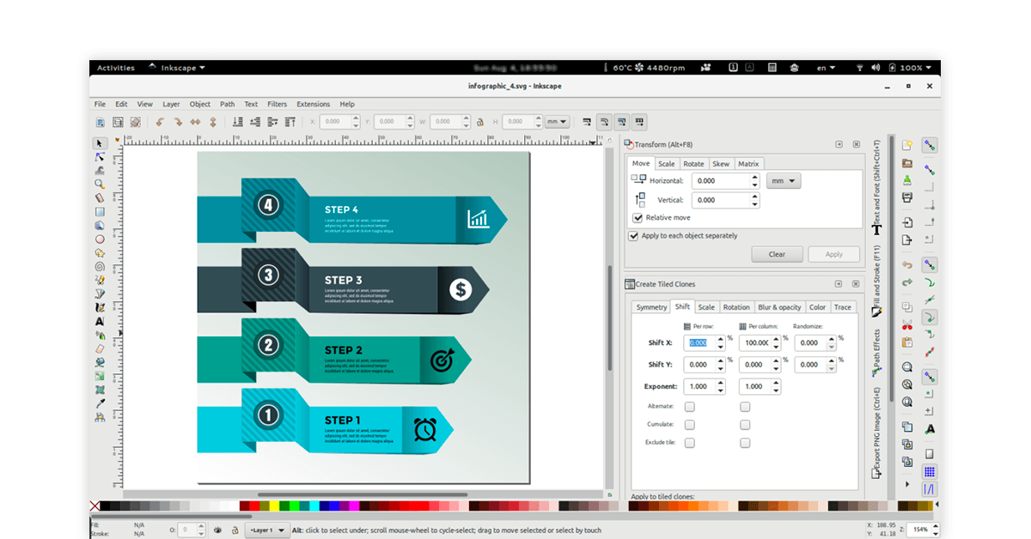This screenshot has width=1031, height=539.
Task: Click Rotate 90° clockwise icon
Action: click(178, 122)
